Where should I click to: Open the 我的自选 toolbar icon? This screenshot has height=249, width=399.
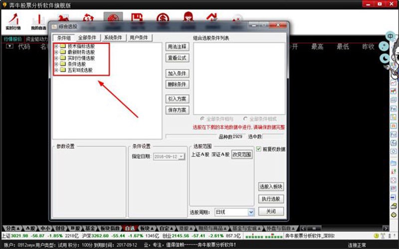point(38,22)
